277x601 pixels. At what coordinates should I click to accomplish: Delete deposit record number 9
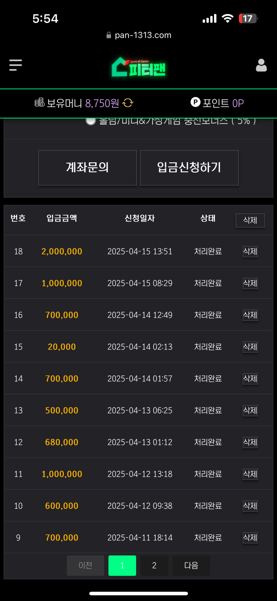250,538
